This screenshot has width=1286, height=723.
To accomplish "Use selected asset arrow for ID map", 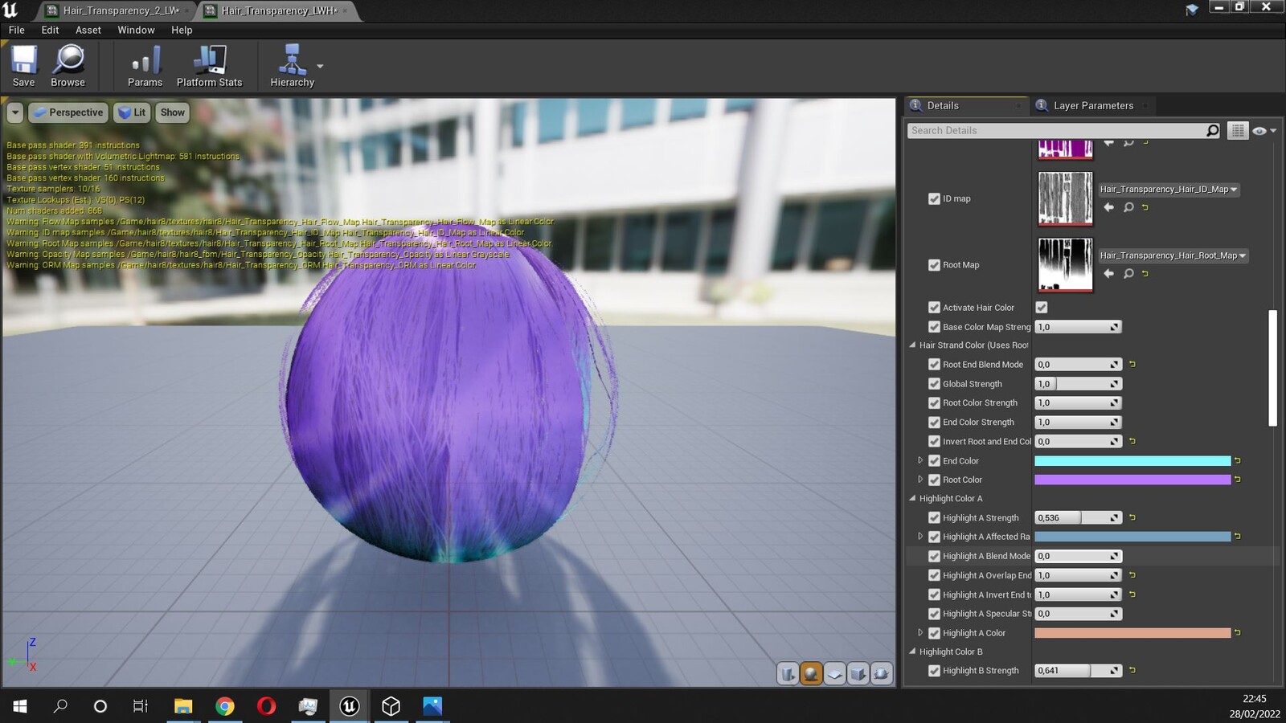I will click(x=1108, y=207).
